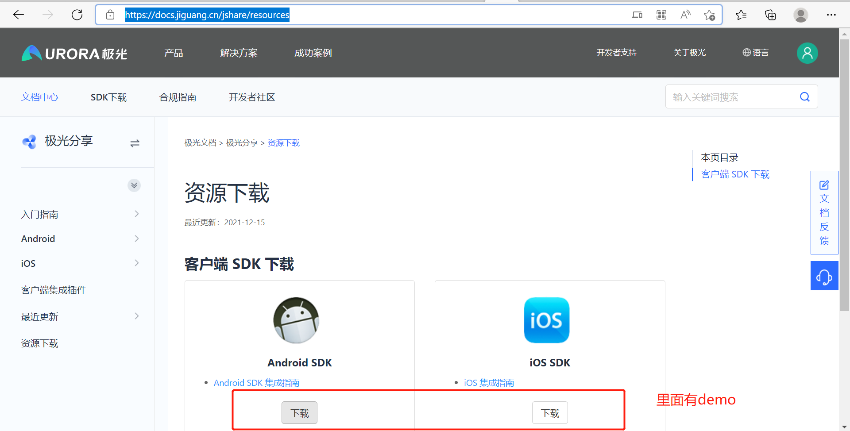Image resolution: width=850 pixels, height=431 pixels.
Task: Expand the Android sidebar section chevron
Action: click(136, 239)
